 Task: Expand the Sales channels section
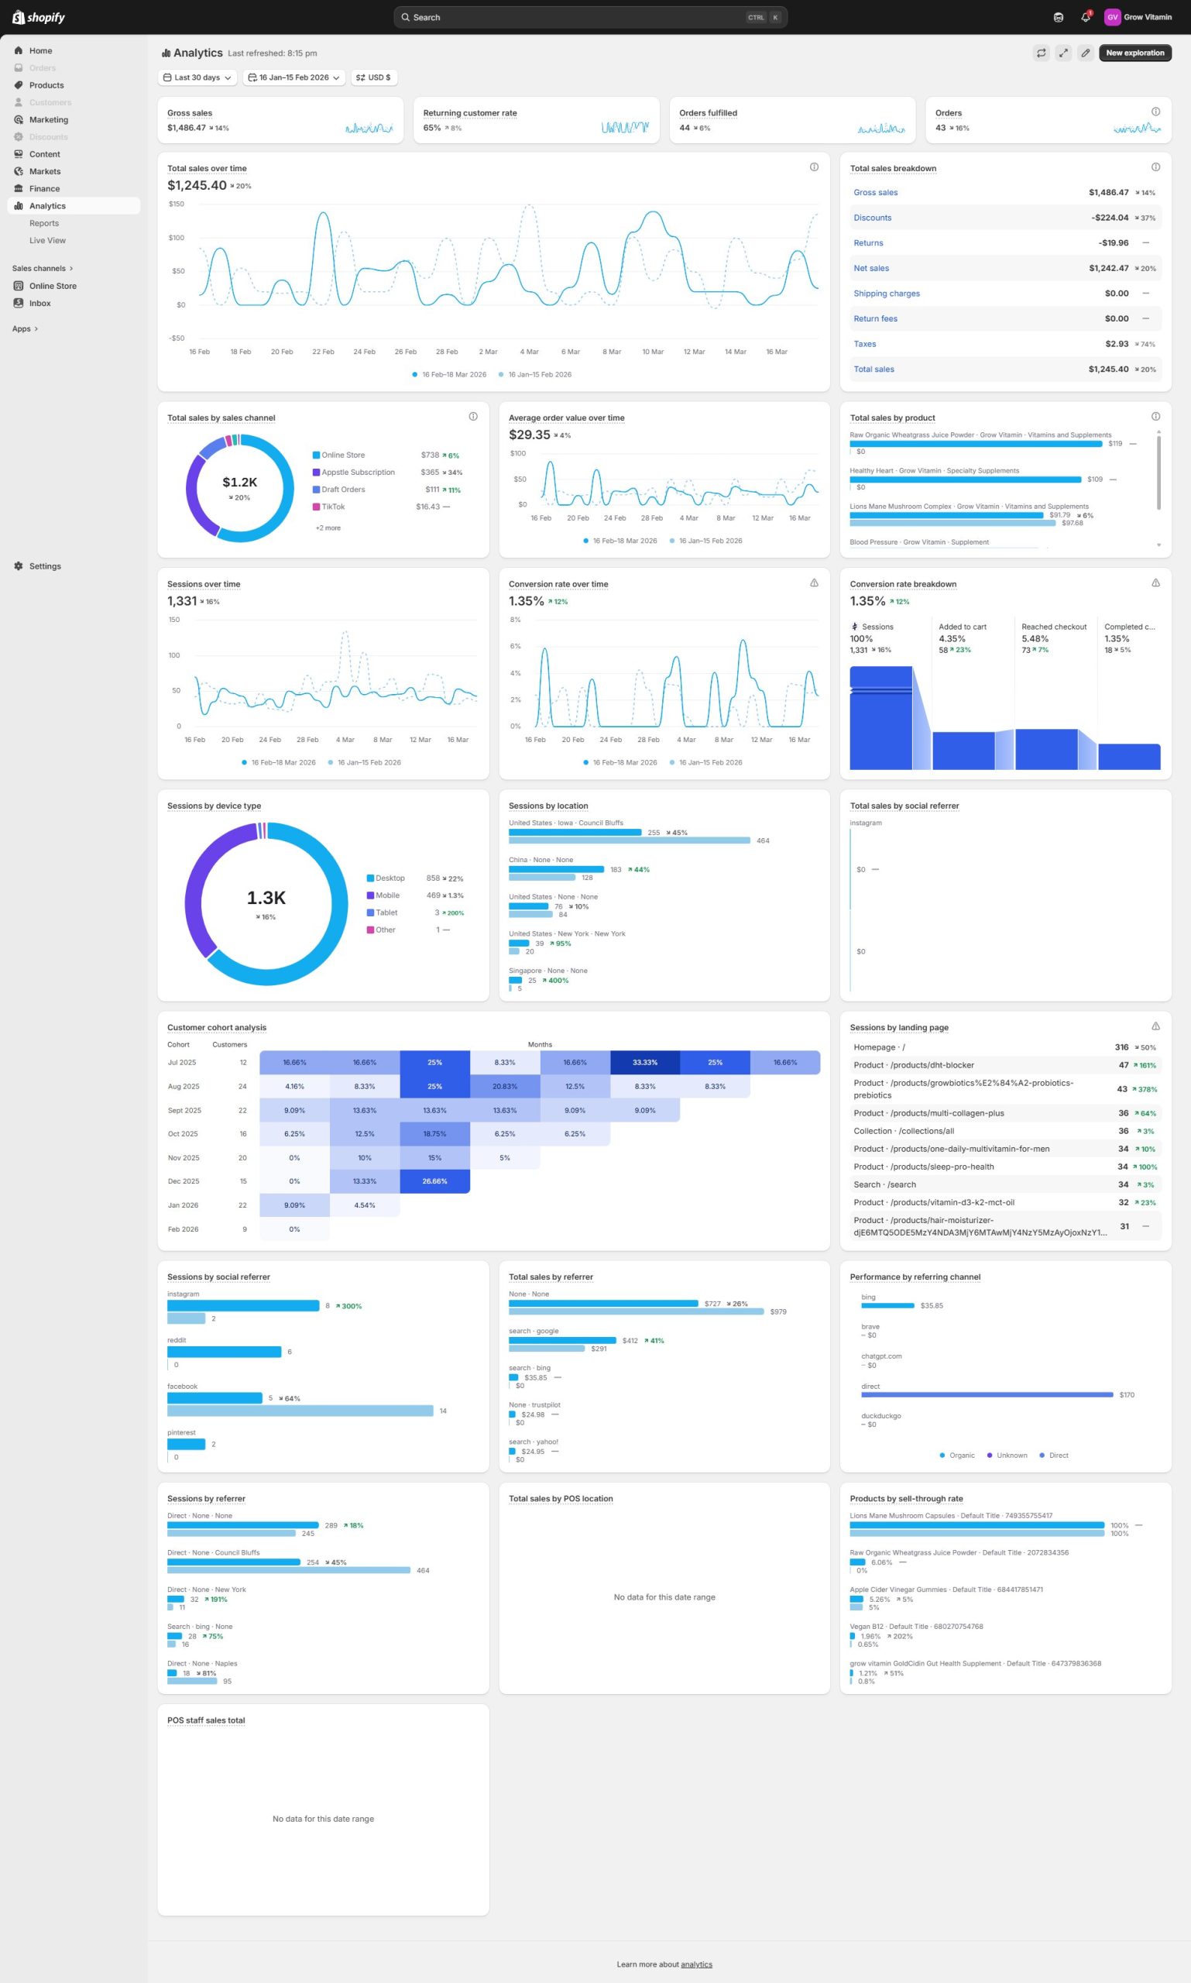43,268
